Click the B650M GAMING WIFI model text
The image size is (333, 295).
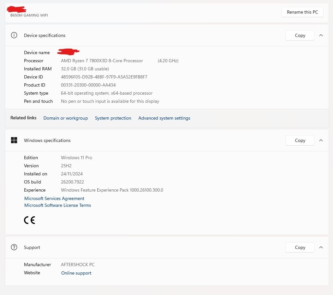(29, 15)
